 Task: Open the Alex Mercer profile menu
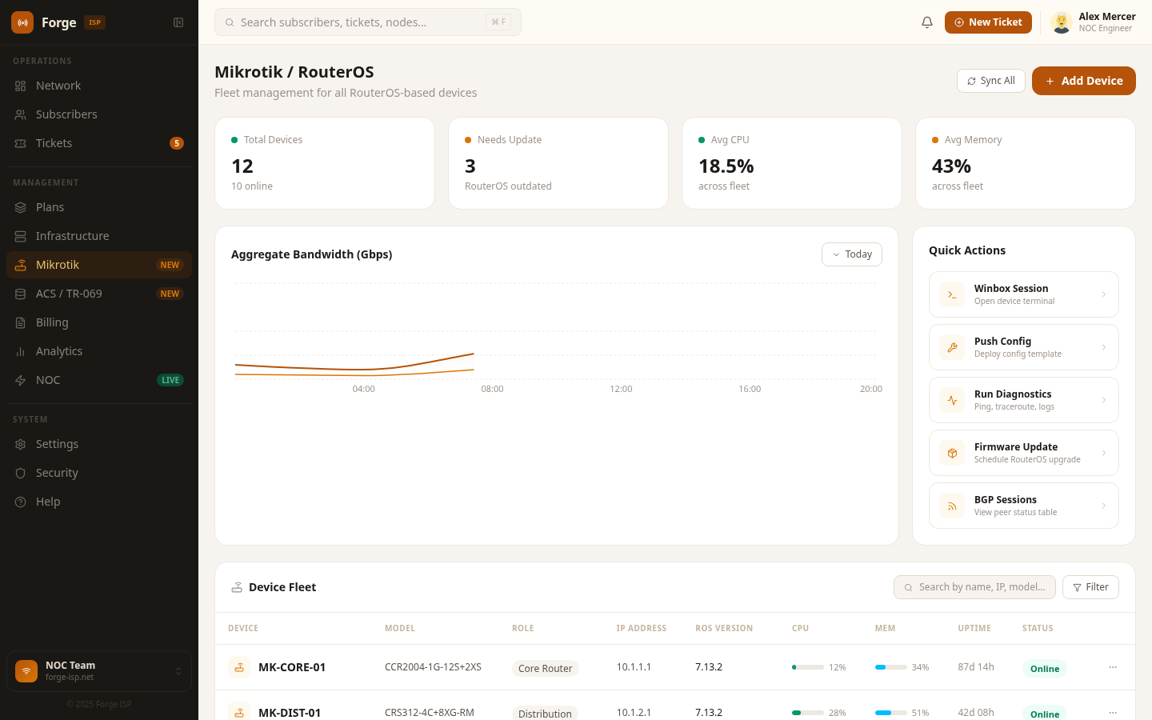pos(1094,22)
